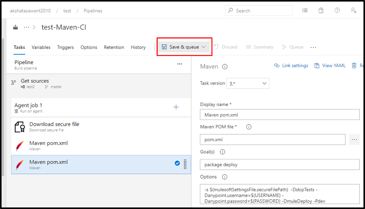Viewport: 365px width, 209px height.
Task: Select the Download secure file task
Action: 54,126
